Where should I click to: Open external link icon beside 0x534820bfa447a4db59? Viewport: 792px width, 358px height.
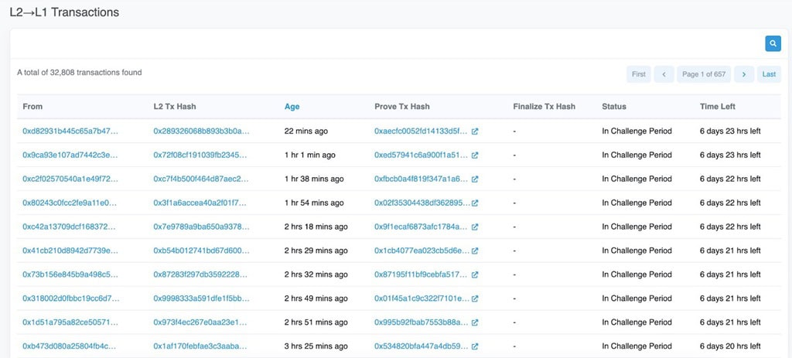pos(475,346)
